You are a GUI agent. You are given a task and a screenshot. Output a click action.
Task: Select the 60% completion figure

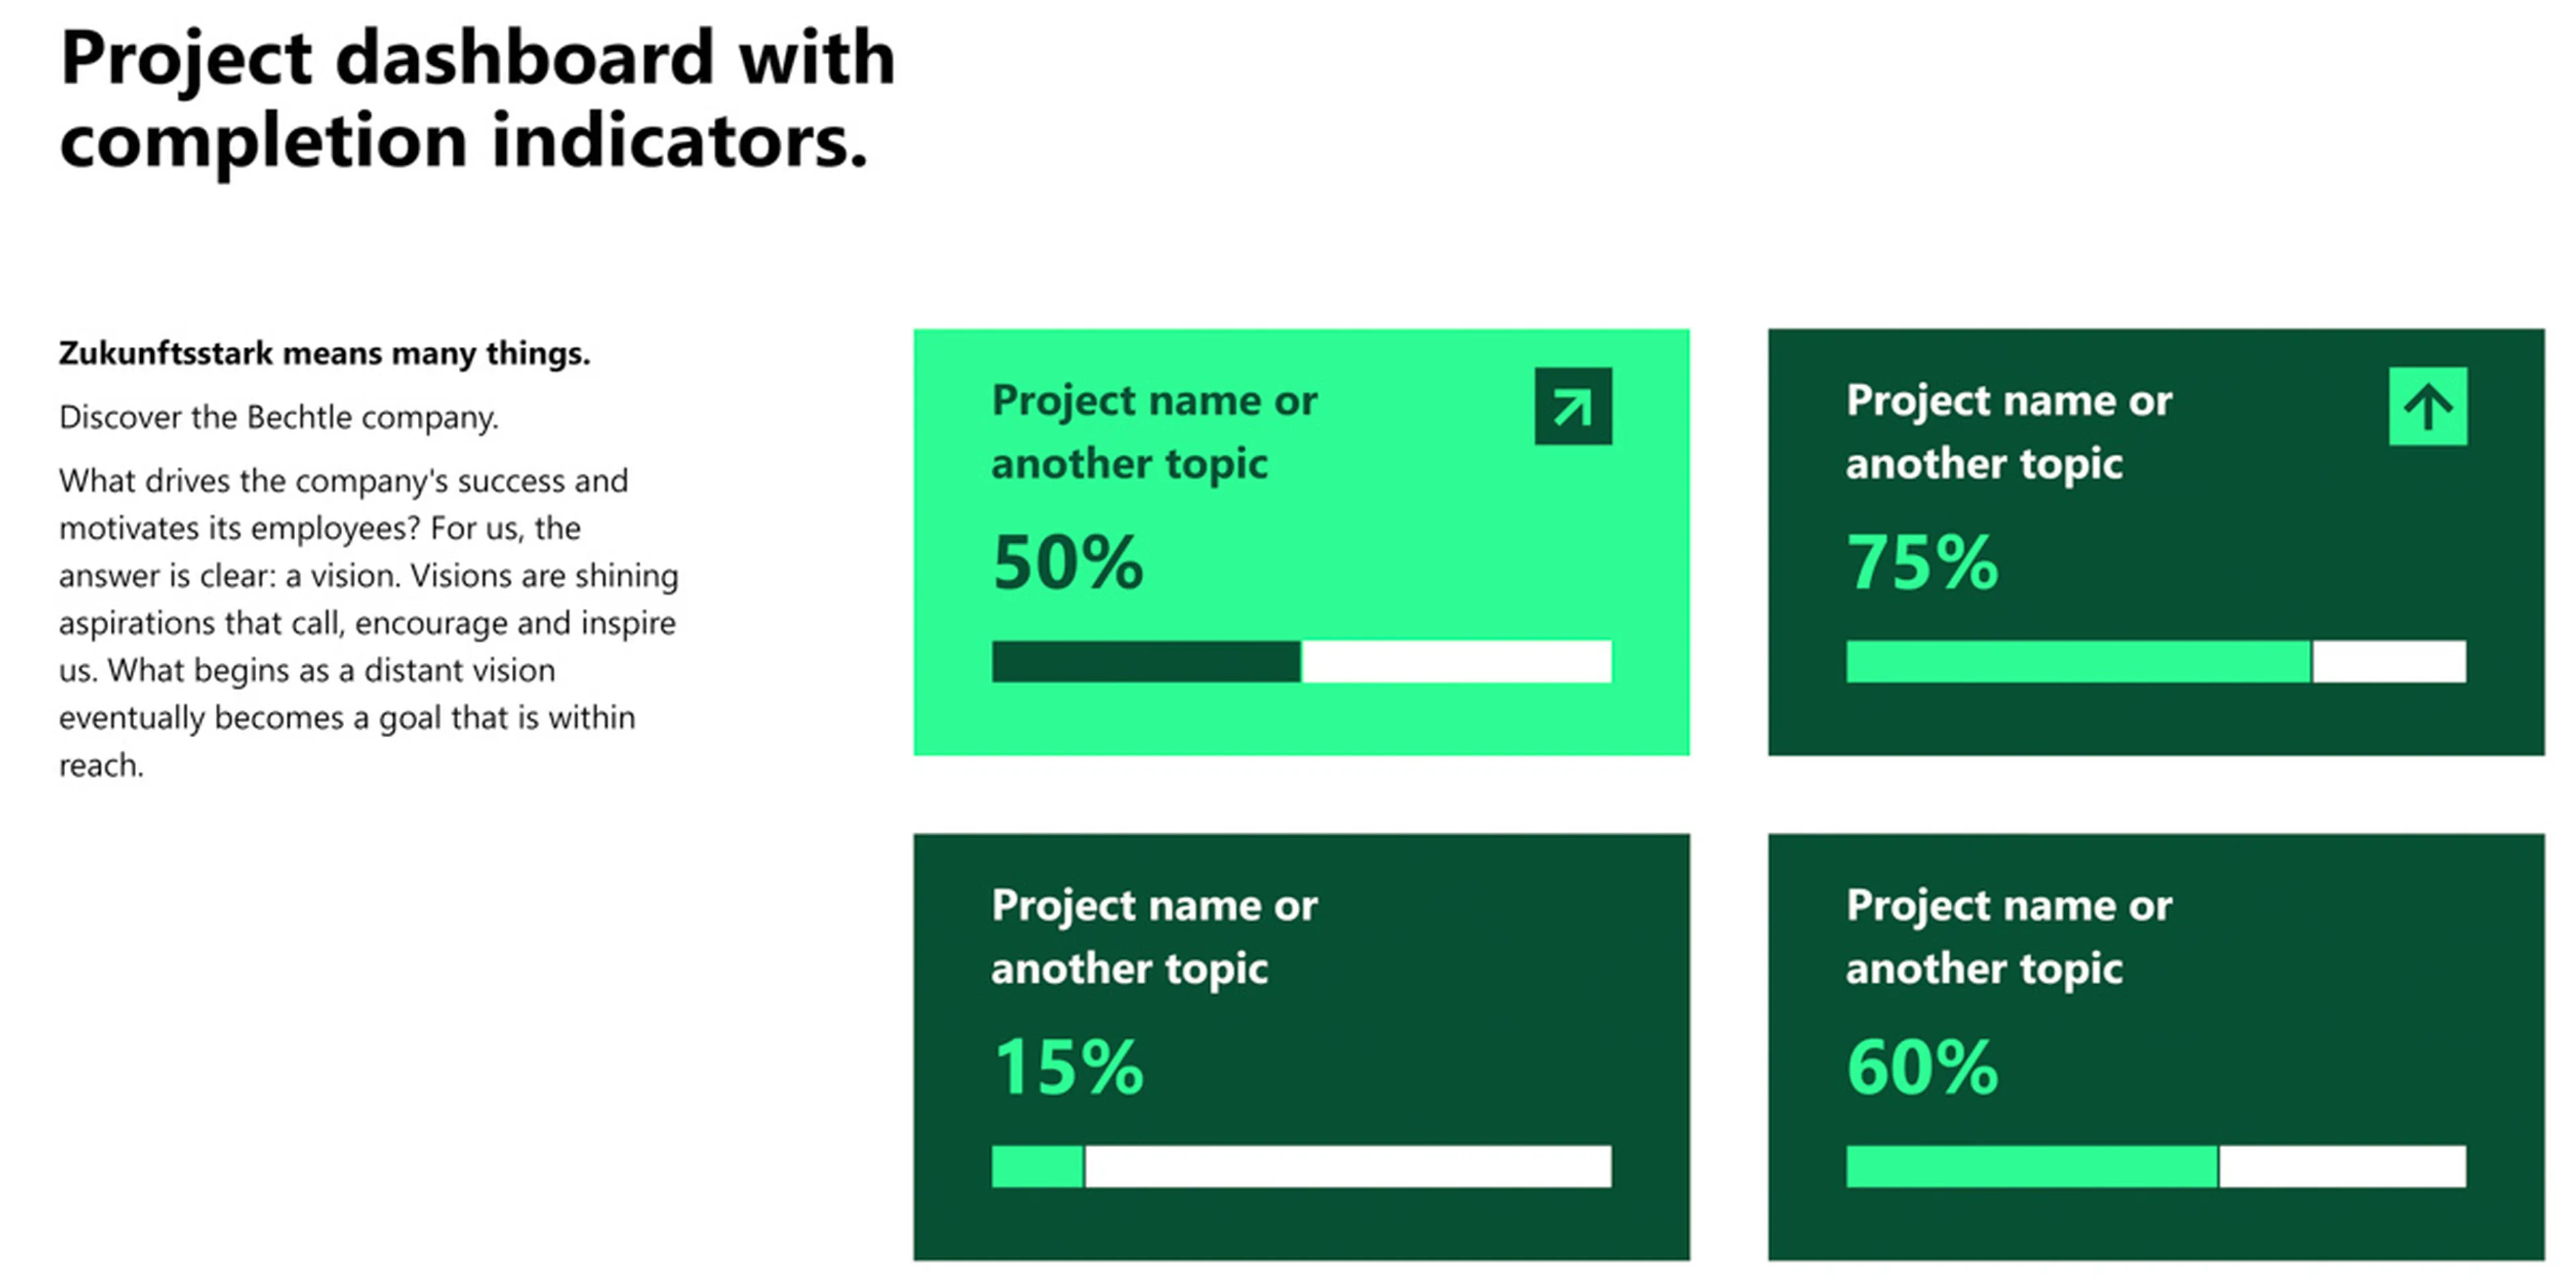1922,1067
